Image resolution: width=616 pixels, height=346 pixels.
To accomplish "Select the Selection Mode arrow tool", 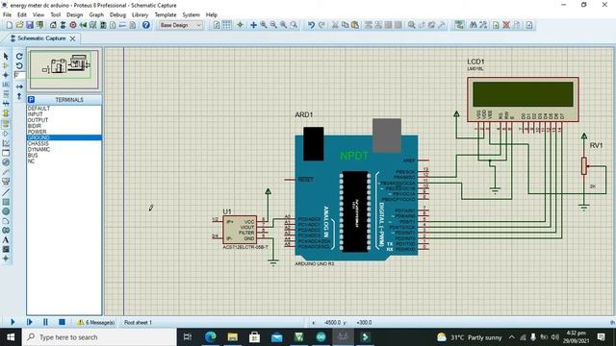I will (6, 57).
